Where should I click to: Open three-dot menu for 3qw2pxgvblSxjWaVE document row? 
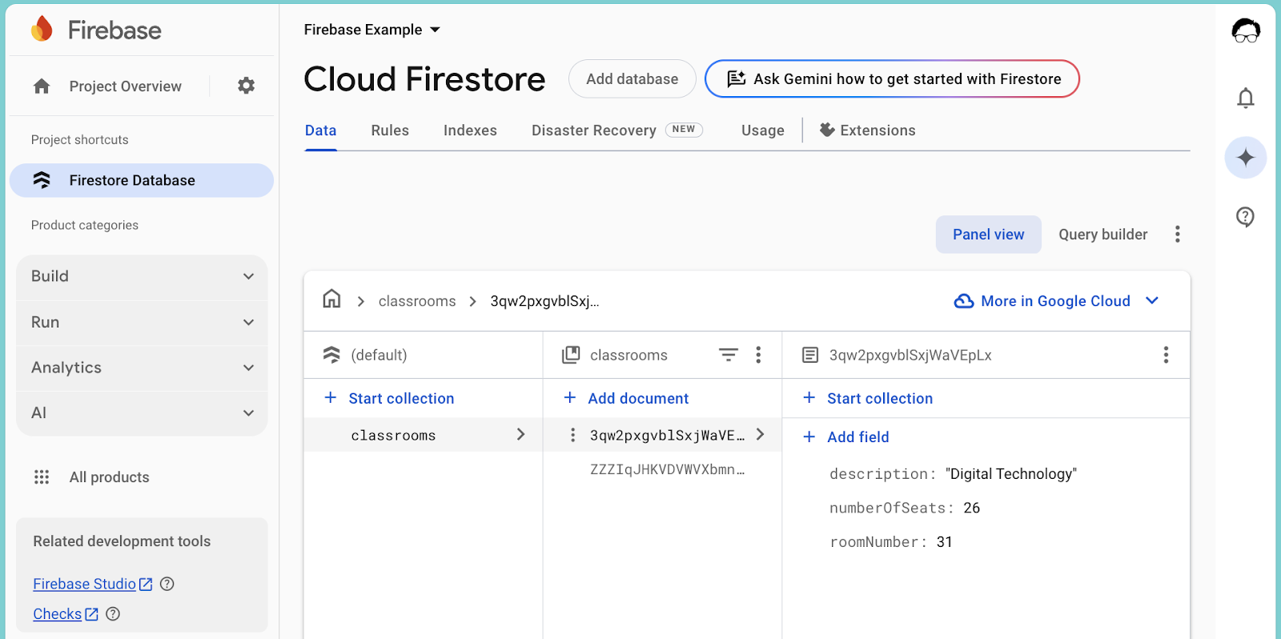(x=572, y=435)
